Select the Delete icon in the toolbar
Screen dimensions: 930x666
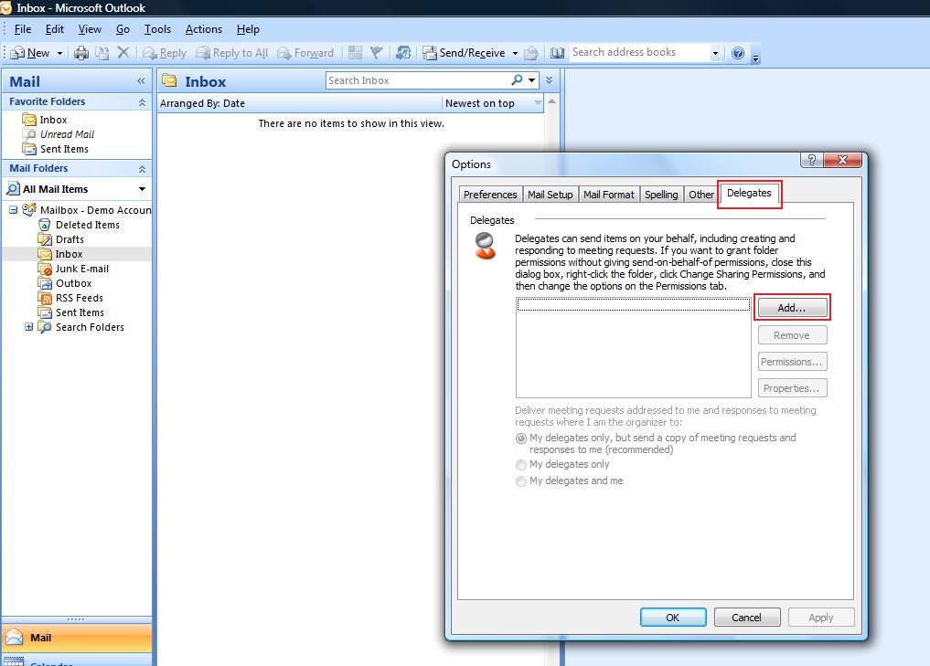(123, 52)
